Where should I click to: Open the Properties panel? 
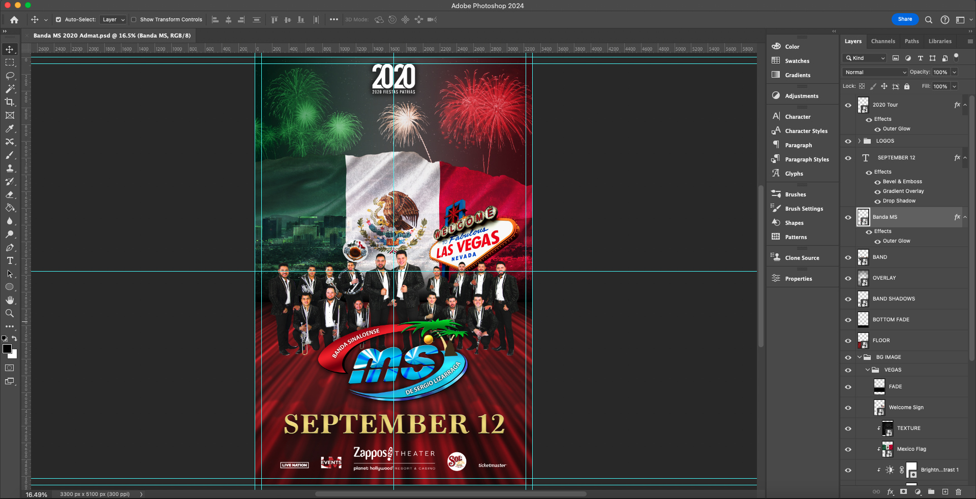tap(798, 279)
